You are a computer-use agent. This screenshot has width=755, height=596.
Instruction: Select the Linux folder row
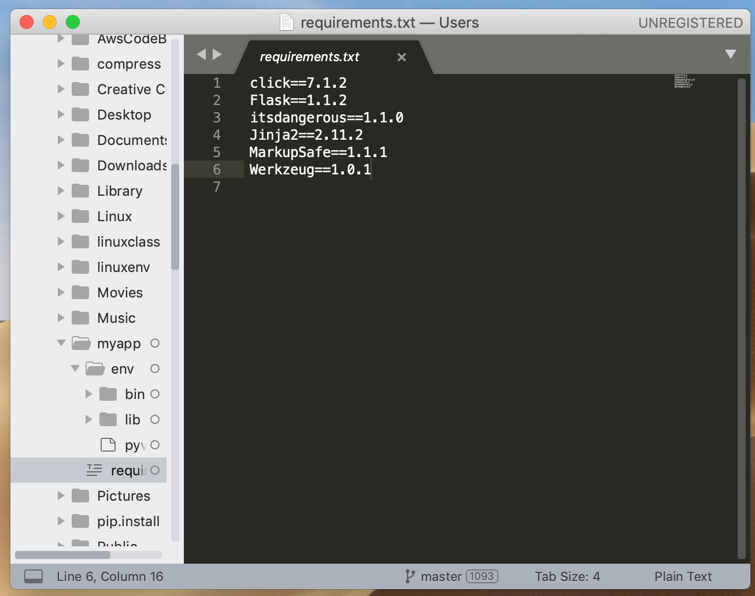coord(88,216)
